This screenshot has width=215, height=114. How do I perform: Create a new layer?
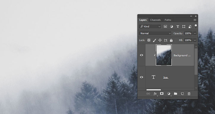point(182,94)
